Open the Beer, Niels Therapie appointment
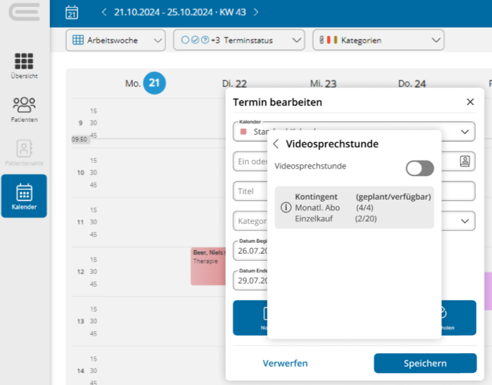The image size is (492, 385). pos(208,266)
